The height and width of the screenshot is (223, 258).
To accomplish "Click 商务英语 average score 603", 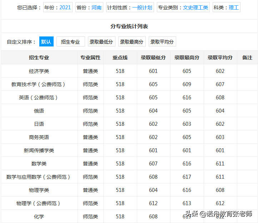I will coord(220,137).
